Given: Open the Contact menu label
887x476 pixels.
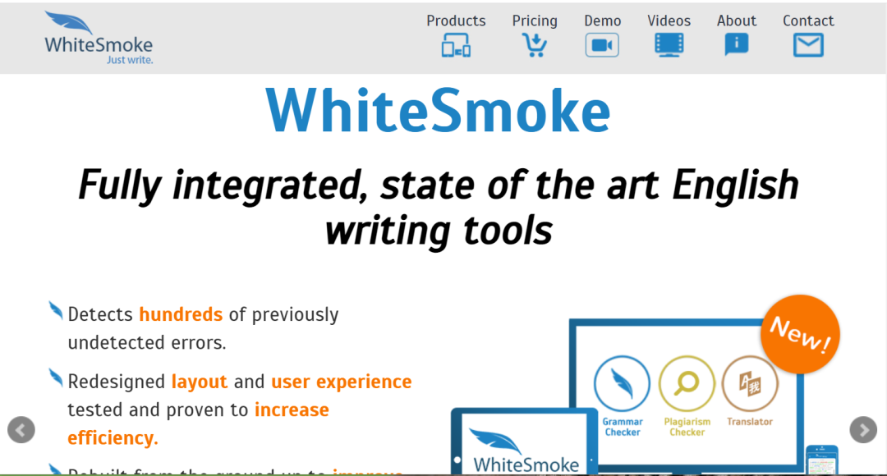Looking at the screenshot, I should 808,21.
